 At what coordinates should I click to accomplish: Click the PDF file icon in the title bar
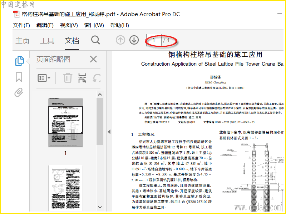click(x=16, y=14)
